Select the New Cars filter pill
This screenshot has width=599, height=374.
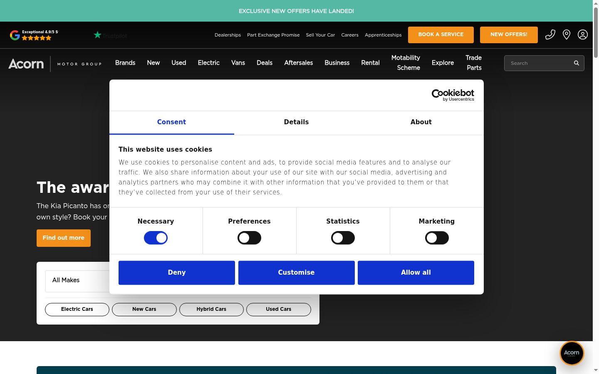144,310
